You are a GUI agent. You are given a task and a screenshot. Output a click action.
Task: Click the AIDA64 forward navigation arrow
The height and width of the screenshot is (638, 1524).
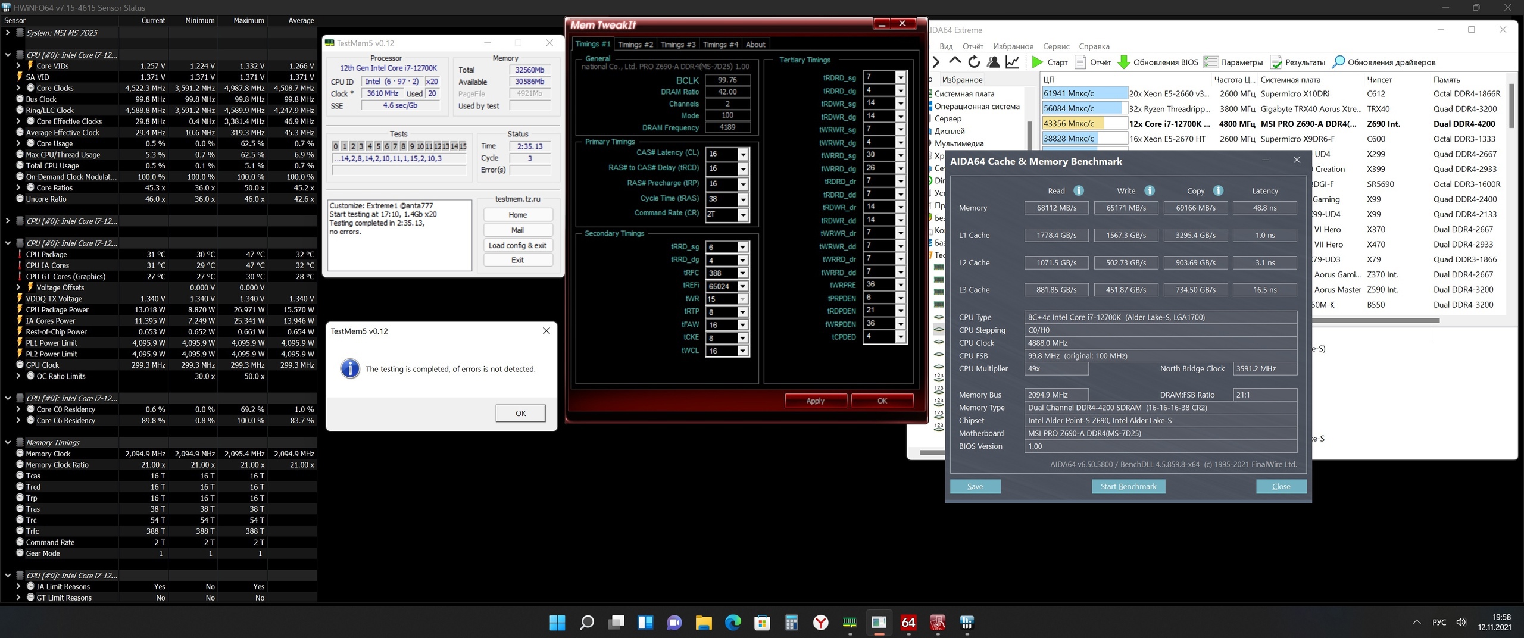936,62
